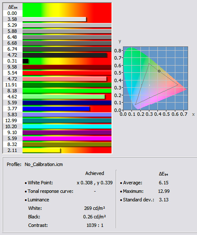Click the dark green bar at 11.91

point(67,85)
